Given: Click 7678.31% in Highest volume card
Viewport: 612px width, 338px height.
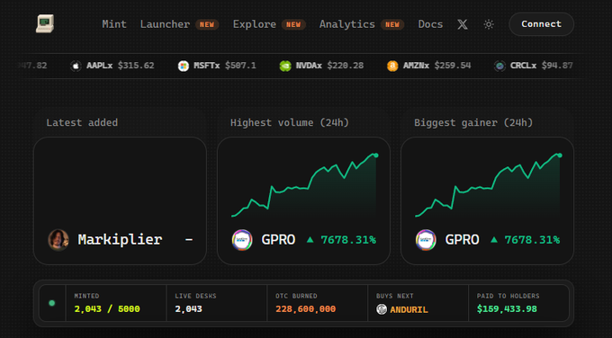Looking at the screenshot, I should coord(348,240).
